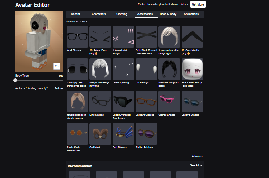The width and height of the screenshot is (269, 178).
Task: Click the Get More button
Action: click(x=198, y=4)
